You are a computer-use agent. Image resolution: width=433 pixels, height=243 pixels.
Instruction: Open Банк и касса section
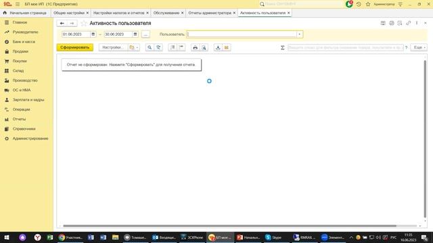(24, 42)
